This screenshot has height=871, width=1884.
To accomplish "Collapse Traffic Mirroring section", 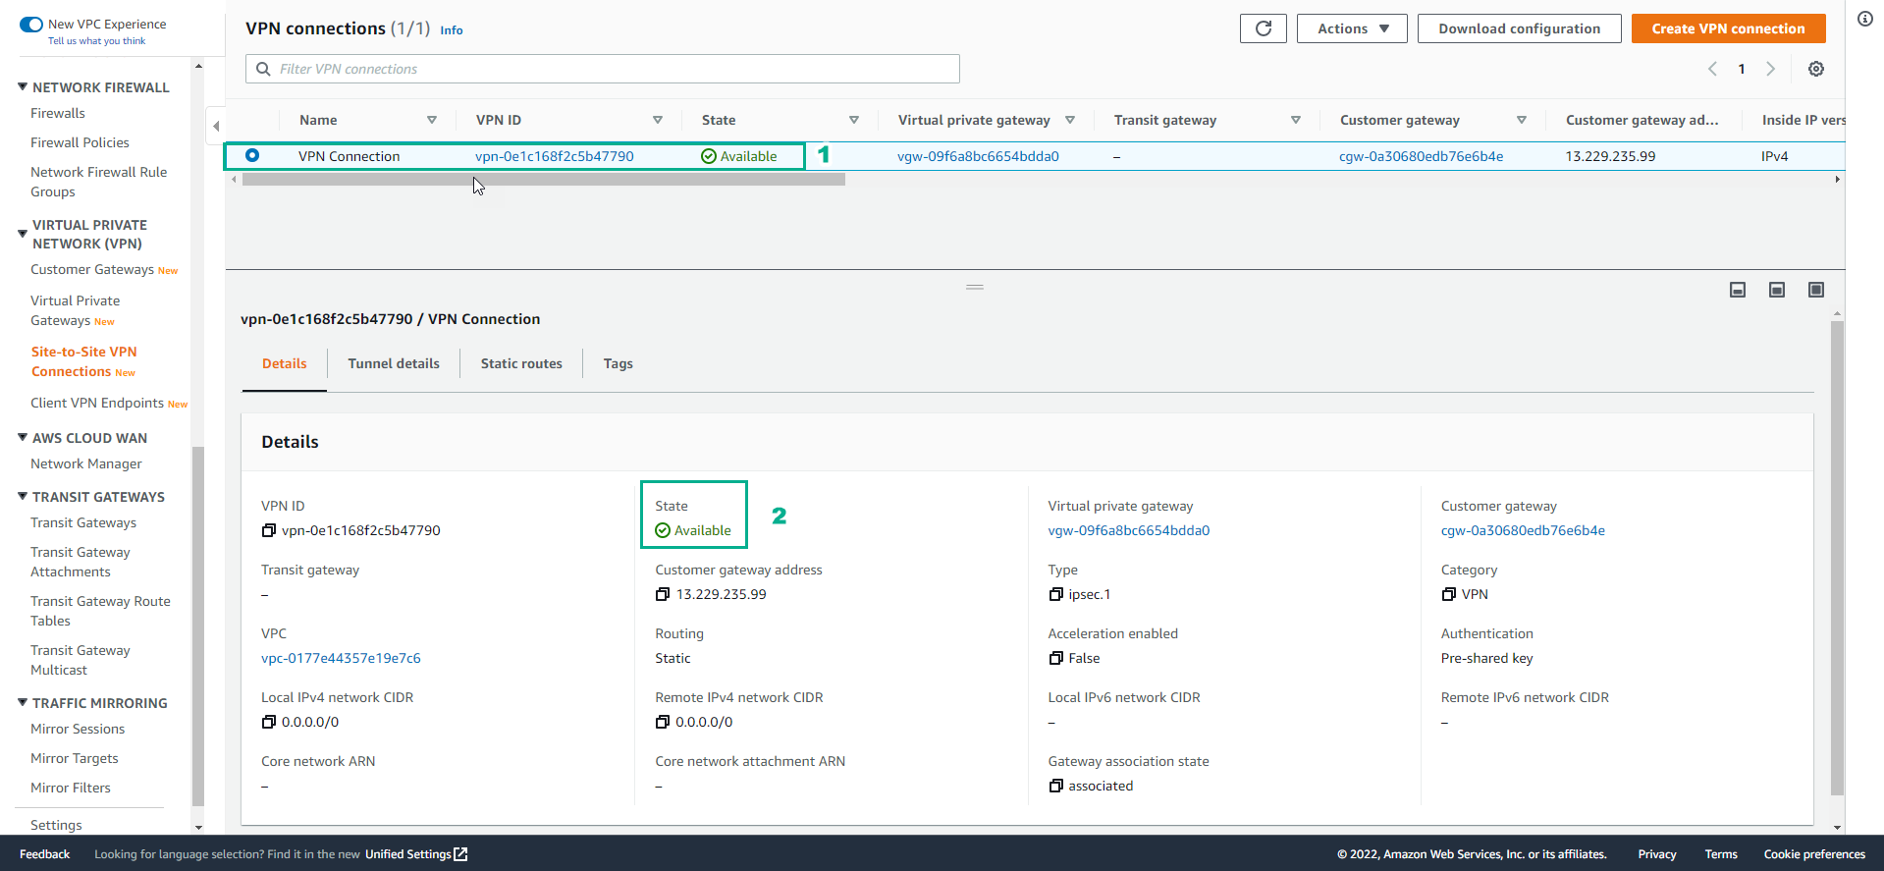I will click(23, 702).
